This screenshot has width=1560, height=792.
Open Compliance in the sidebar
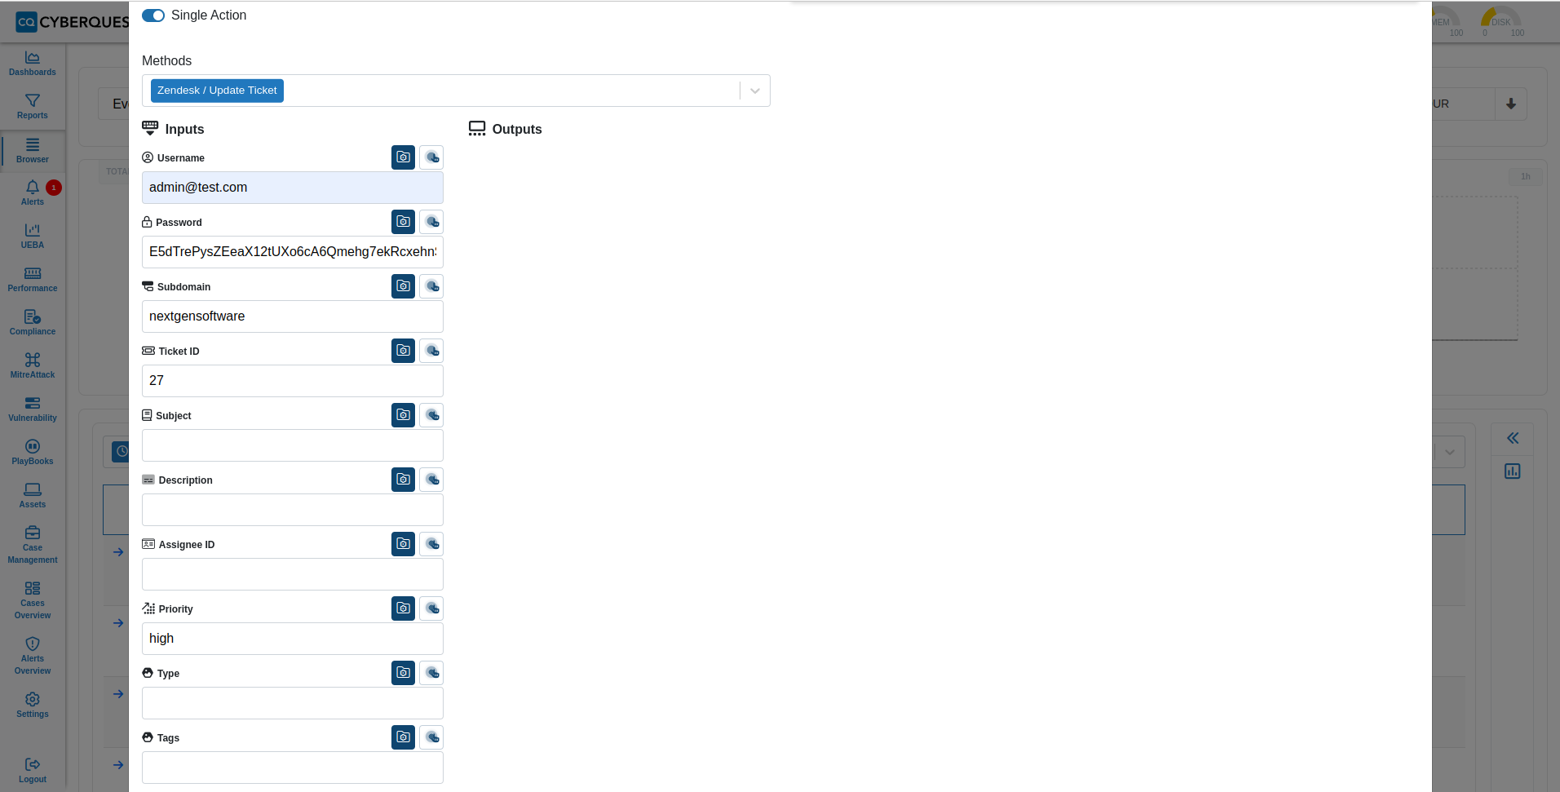(33, 323)
